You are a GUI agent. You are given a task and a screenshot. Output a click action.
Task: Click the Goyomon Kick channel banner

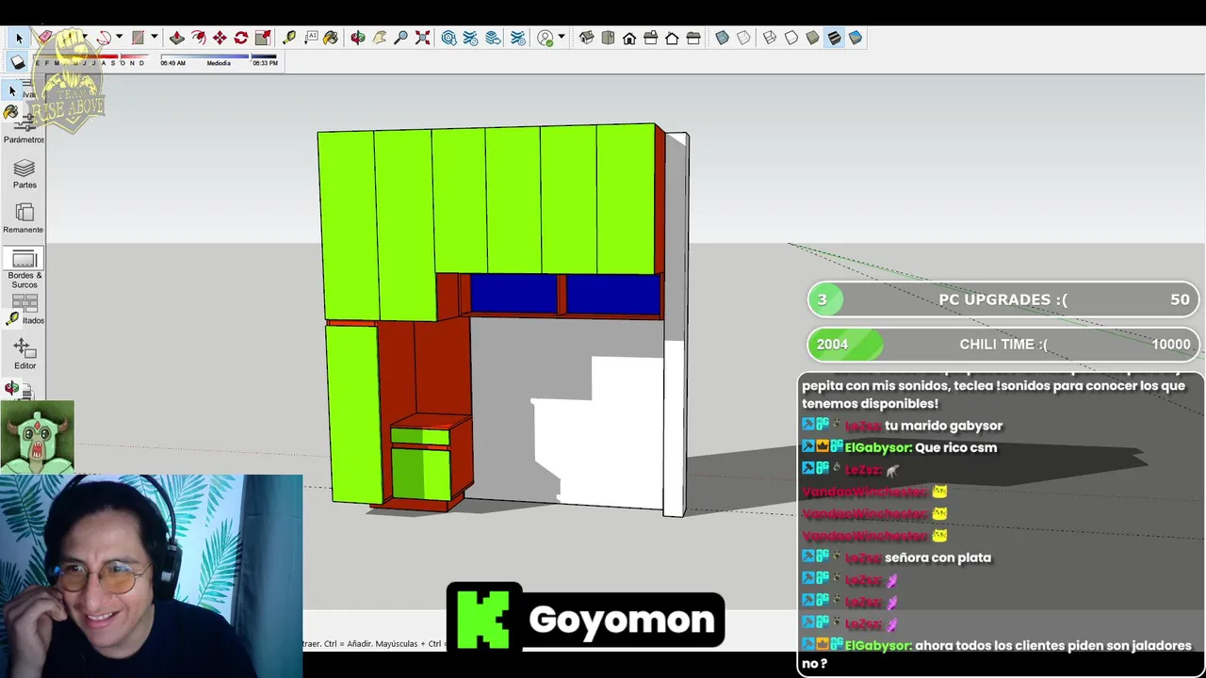585,618
